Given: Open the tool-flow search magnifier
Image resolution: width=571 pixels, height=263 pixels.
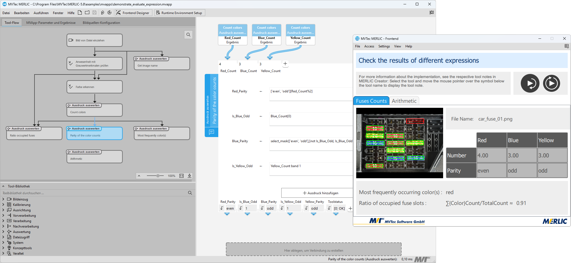Looking at the screenshot, I should (188, 35).
